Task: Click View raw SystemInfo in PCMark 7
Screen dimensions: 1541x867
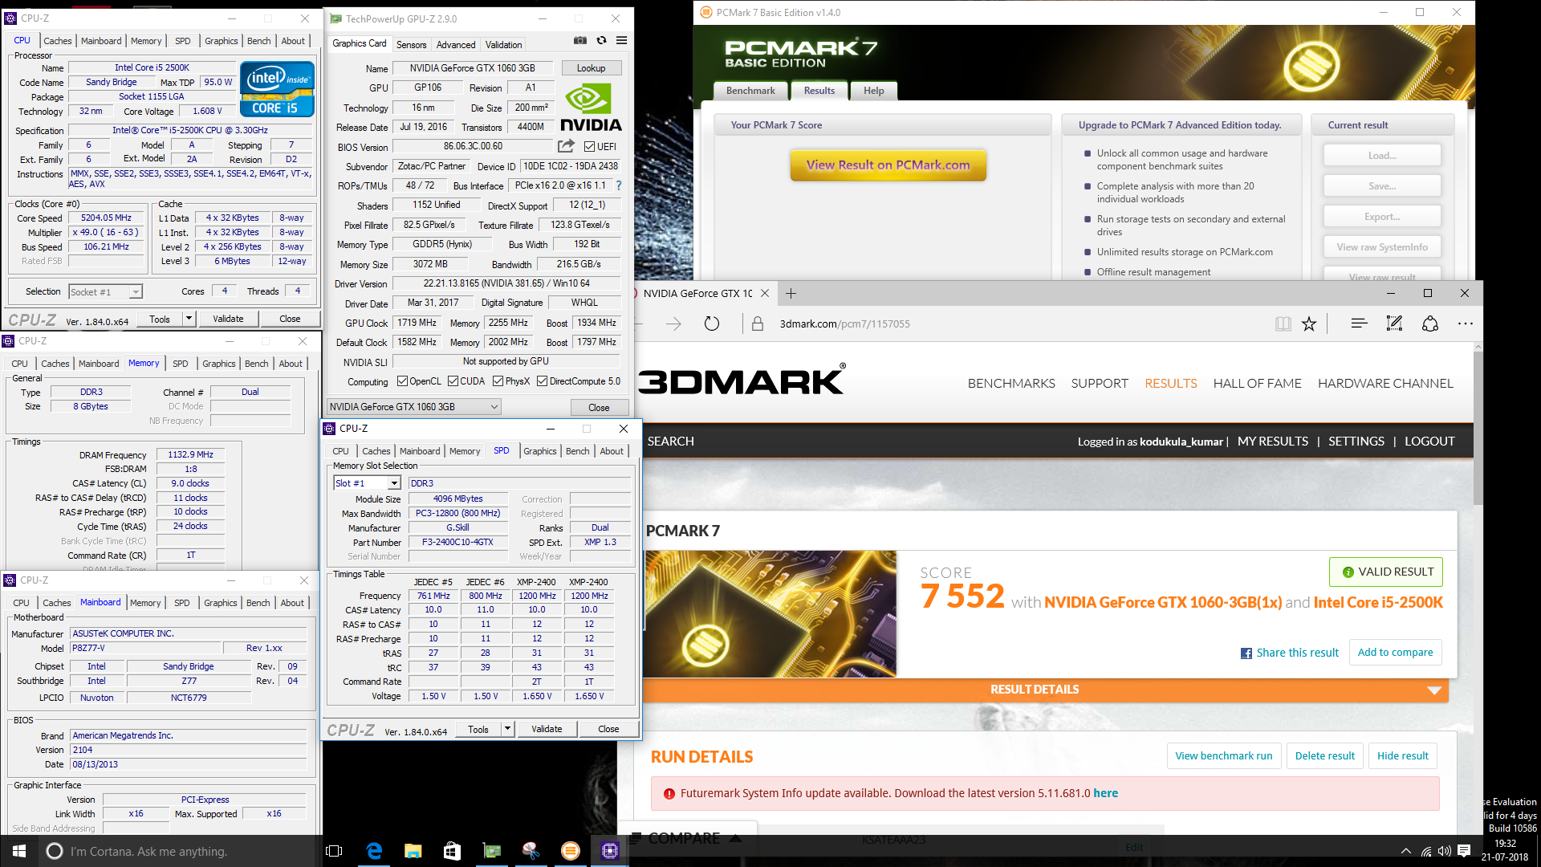Action: tap(1381, 247)
